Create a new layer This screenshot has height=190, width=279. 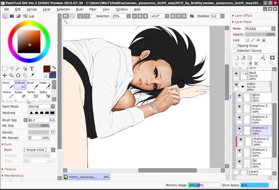coord(236,58)
